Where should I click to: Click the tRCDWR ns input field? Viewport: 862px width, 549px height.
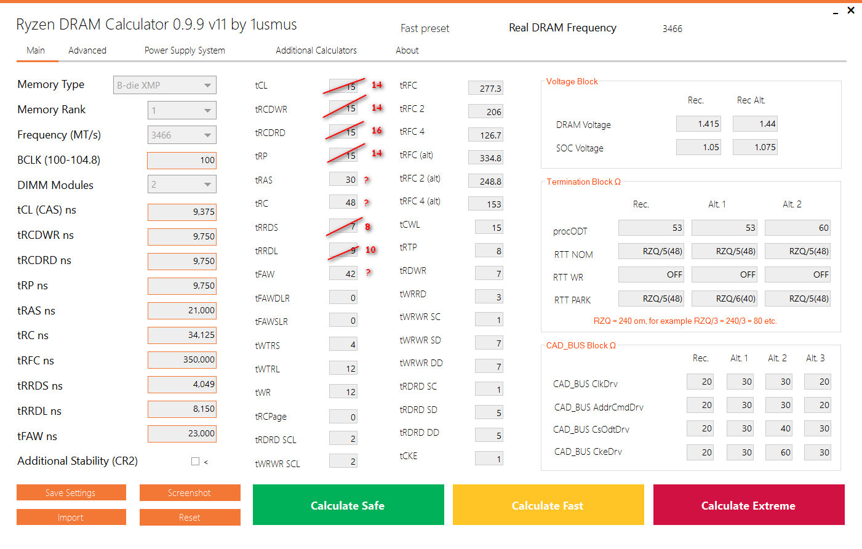click(182, 236)
